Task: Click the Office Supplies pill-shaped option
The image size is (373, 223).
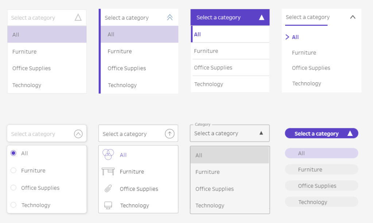Action: pyautogui.click(x=321, y=186)
